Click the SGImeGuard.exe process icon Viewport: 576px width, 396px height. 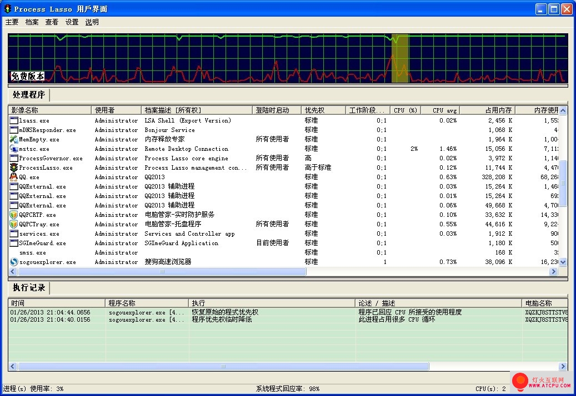13,243
